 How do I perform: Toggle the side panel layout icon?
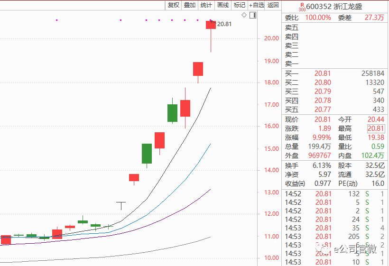coord(253,15)
